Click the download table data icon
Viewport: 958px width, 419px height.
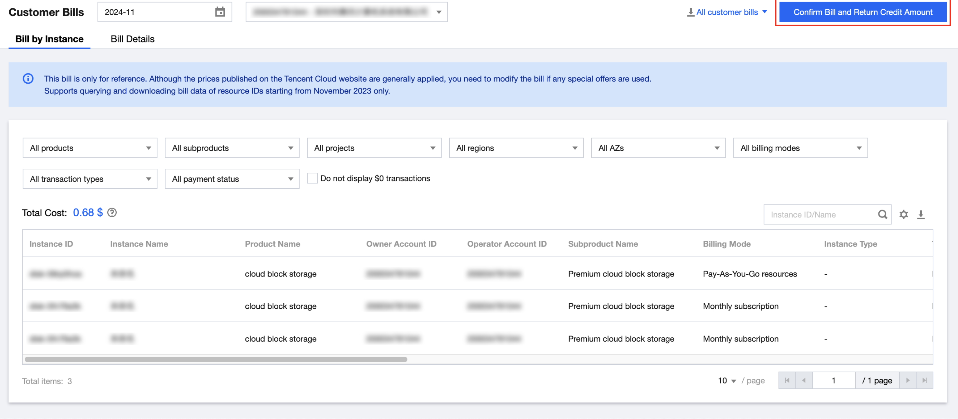tap(921, 214)
